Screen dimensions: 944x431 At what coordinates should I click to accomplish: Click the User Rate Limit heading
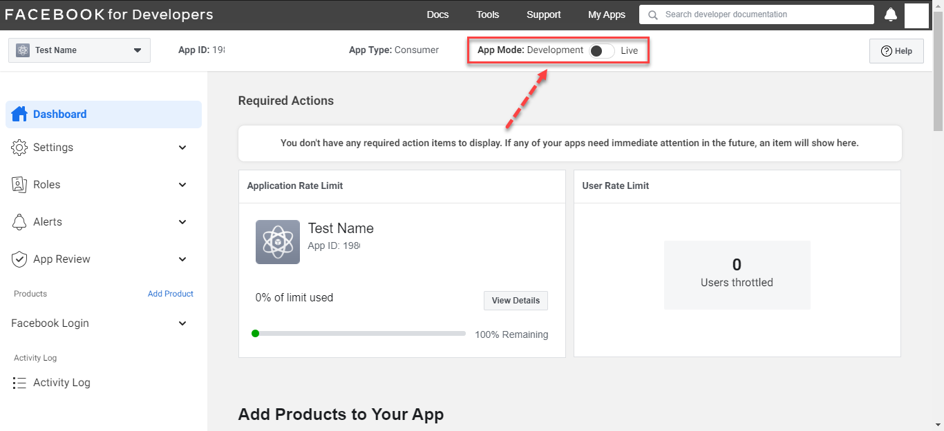pyautogui.click(x=616, y=186)
